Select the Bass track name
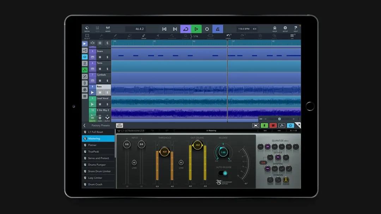 [99, 87]
